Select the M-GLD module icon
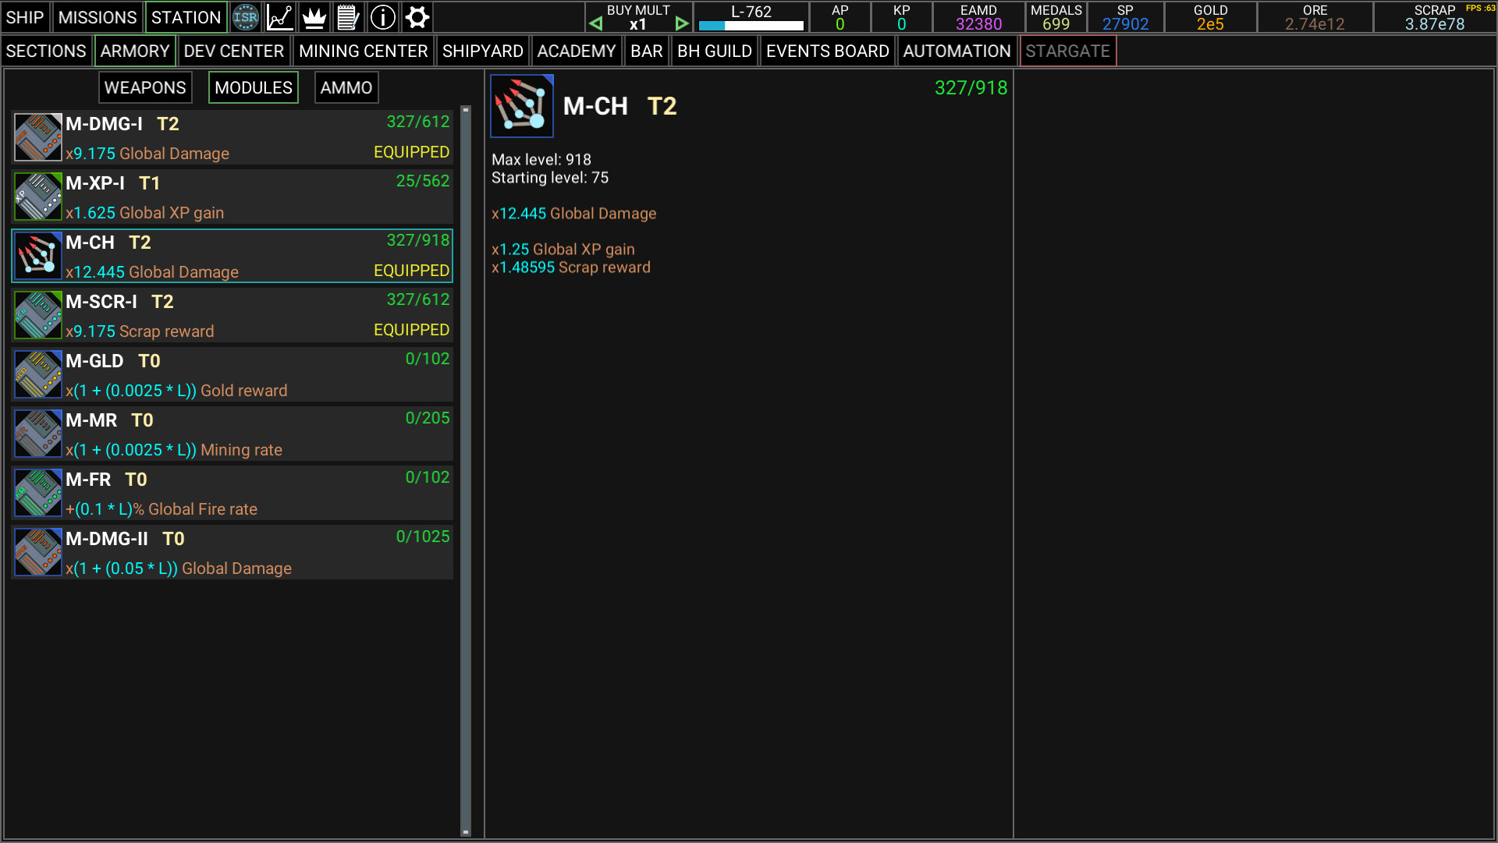This screenshot has height=843, width=1498. click(x=37, y=374)
